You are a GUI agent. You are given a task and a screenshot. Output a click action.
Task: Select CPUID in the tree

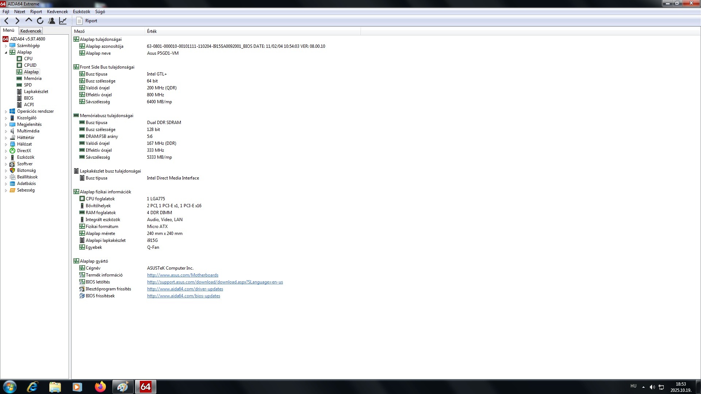pos(30,65)
